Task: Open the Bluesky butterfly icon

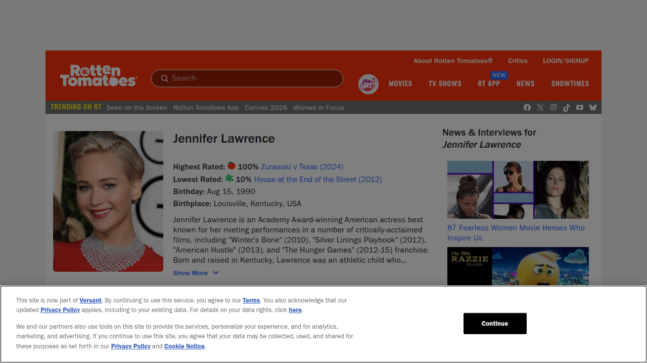Action: tap(593, 107)
